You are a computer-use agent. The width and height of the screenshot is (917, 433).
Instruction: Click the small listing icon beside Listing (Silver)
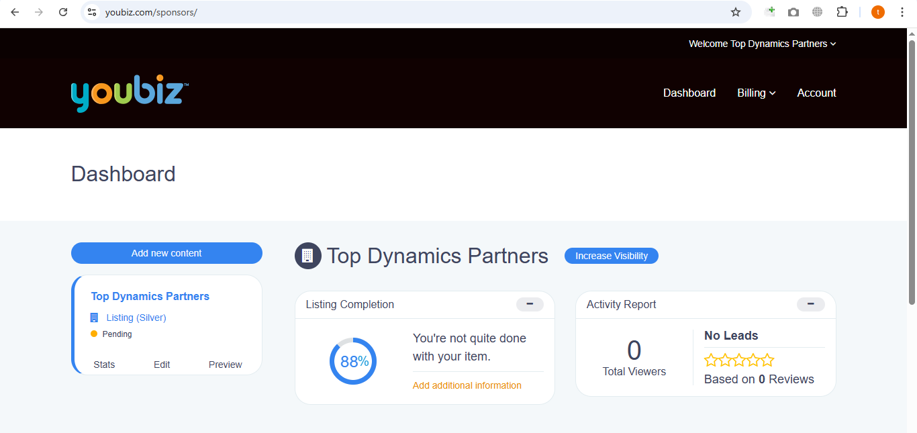(94, 318)
